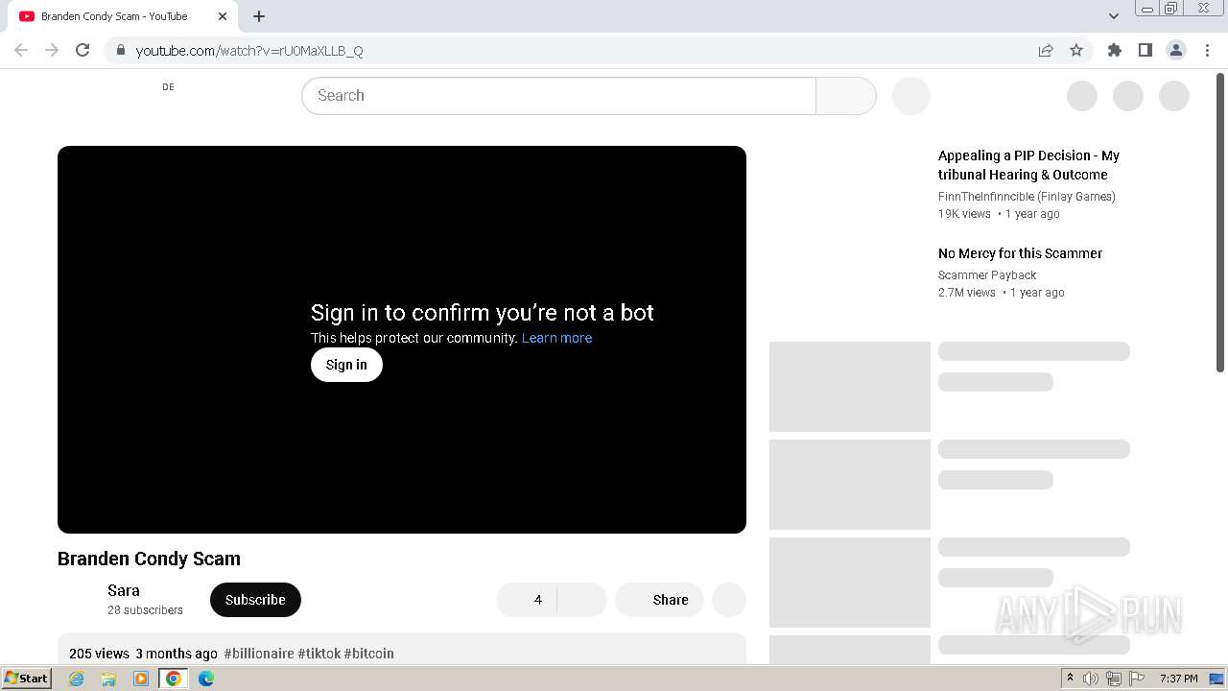
Task: Open File Explorer from the taskbar
Action: 108,679
